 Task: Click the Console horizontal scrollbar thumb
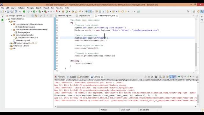point(109,107)
